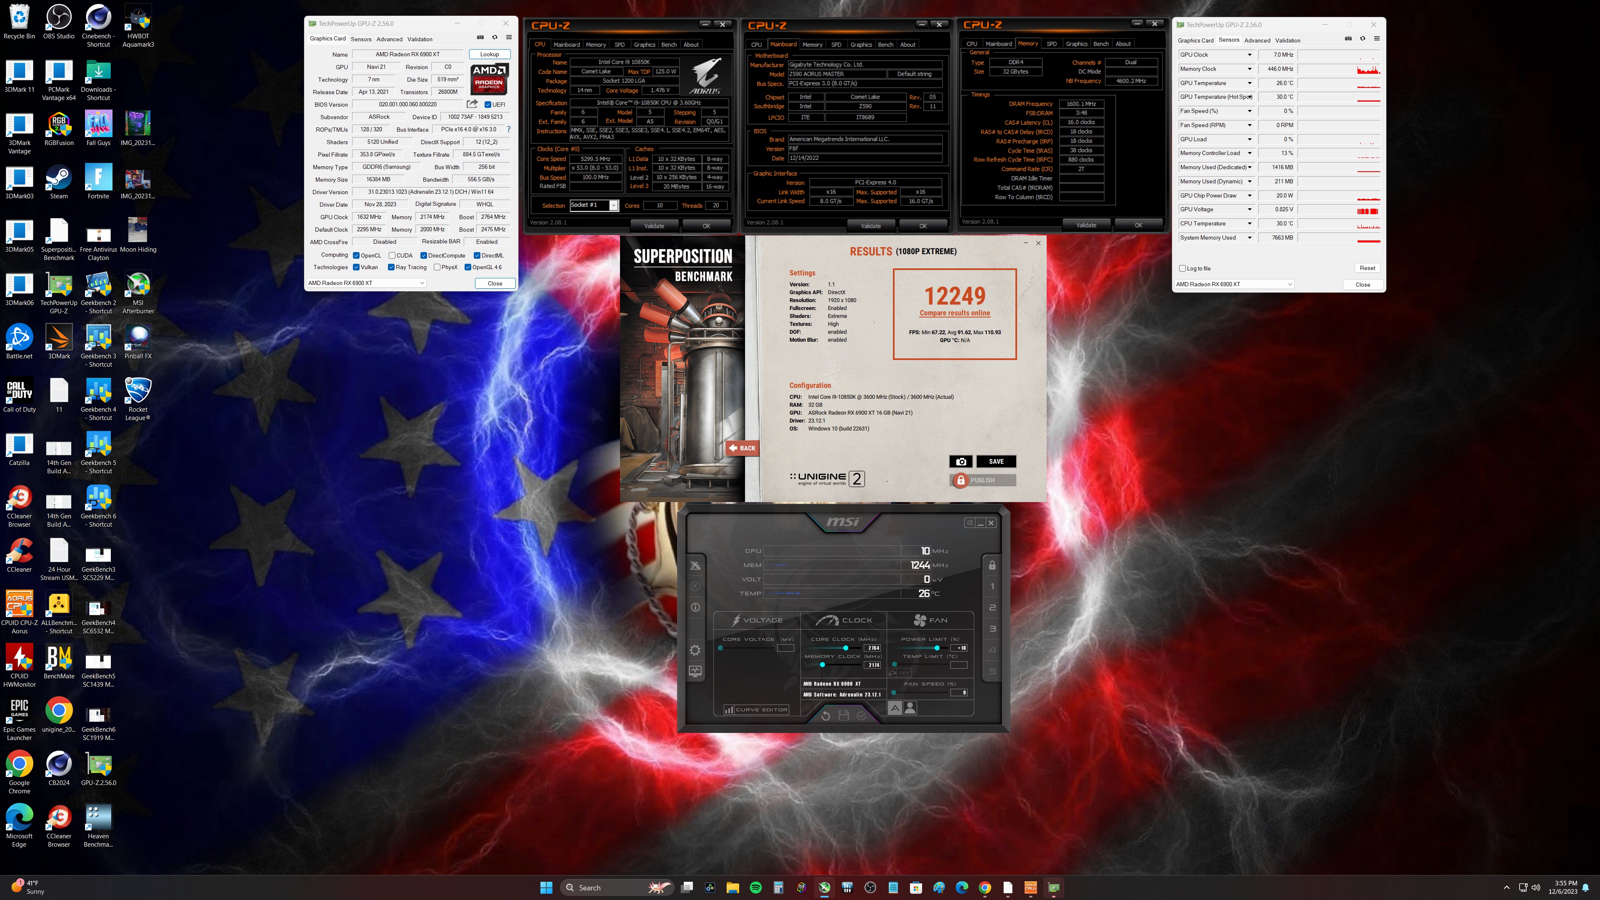Click Lookup button in GPU-Z
1600x900 pixels.
(x=490, y=54)
